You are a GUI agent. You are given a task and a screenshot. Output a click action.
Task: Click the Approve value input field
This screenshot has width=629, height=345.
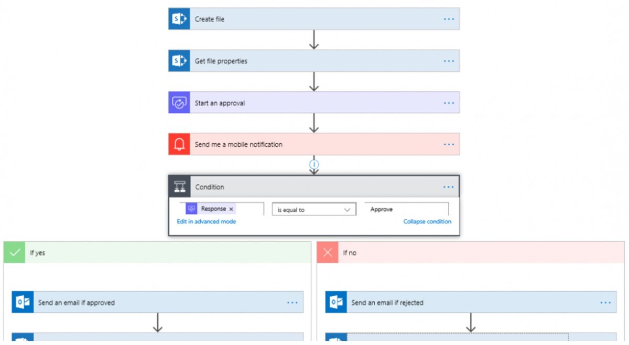[x=407, y=209]
